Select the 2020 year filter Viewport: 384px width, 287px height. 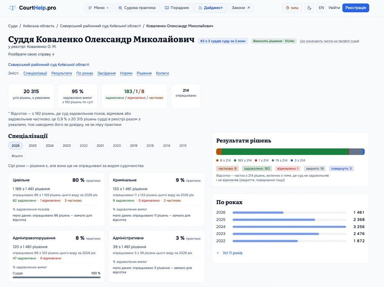click(x=117, y=146)
